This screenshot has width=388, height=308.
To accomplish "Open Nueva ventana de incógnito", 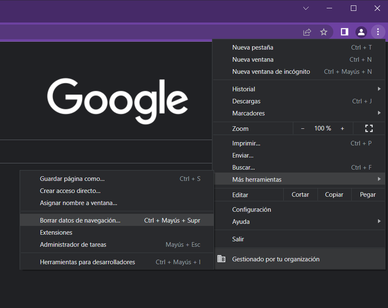I will pos(271,72).
